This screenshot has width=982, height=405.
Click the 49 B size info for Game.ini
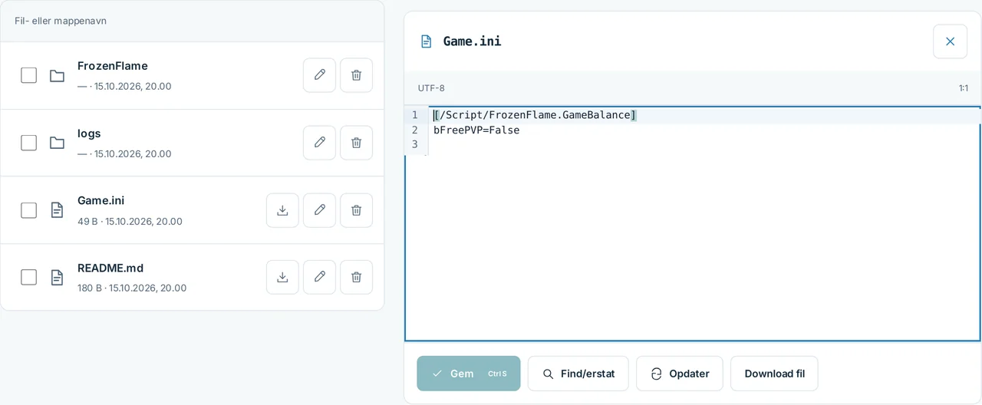coord(87,221)
